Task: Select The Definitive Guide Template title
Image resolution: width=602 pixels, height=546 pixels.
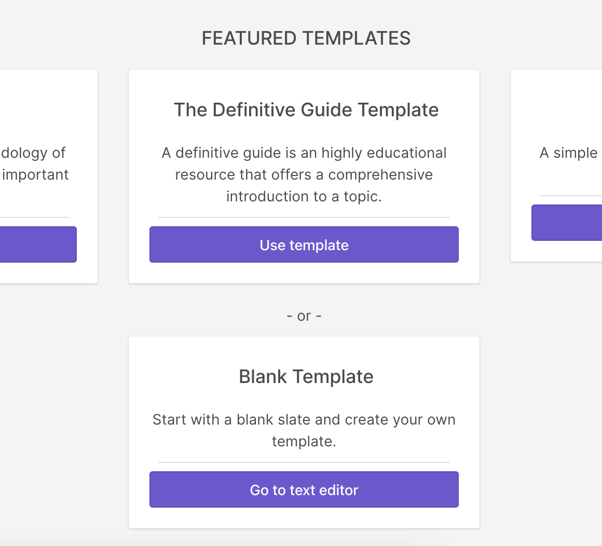Action: click(306, 110)
